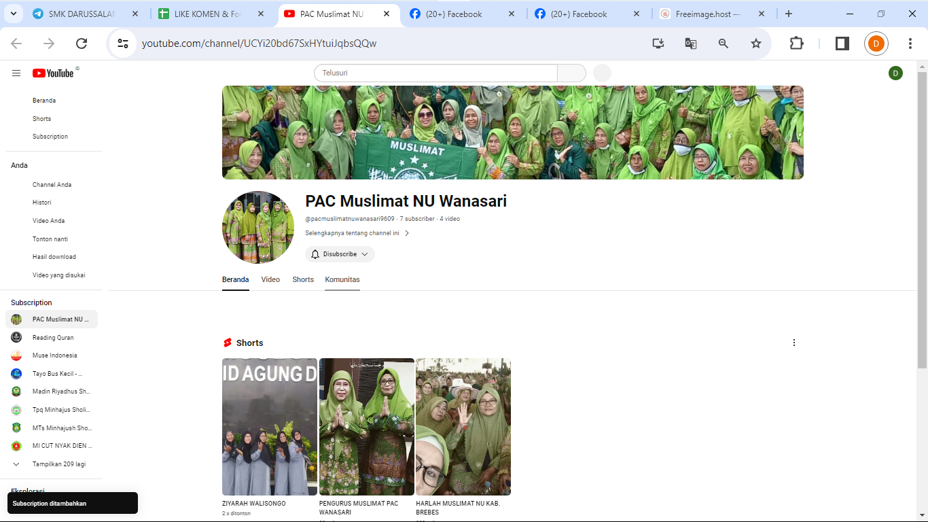This screenshot has height=522, width=928.
Task: Open Chrome three-dot menu
Action: point(910,43)
